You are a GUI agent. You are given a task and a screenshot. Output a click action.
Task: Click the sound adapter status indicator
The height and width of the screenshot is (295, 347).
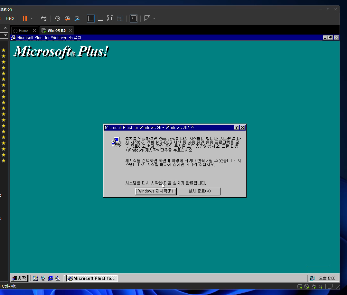320,286
